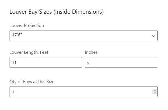Click the 'Qty of Bays at this Size' label
Image resolution: width=168 pixels, height=110 pixels.
pos(32,82)
